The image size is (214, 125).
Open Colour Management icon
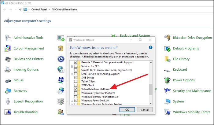coord(8,48)
